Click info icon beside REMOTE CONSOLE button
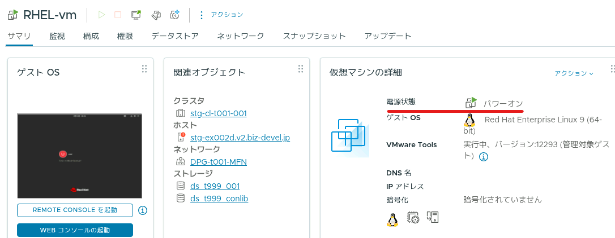The image size is (615, 238). coord(143,210)
